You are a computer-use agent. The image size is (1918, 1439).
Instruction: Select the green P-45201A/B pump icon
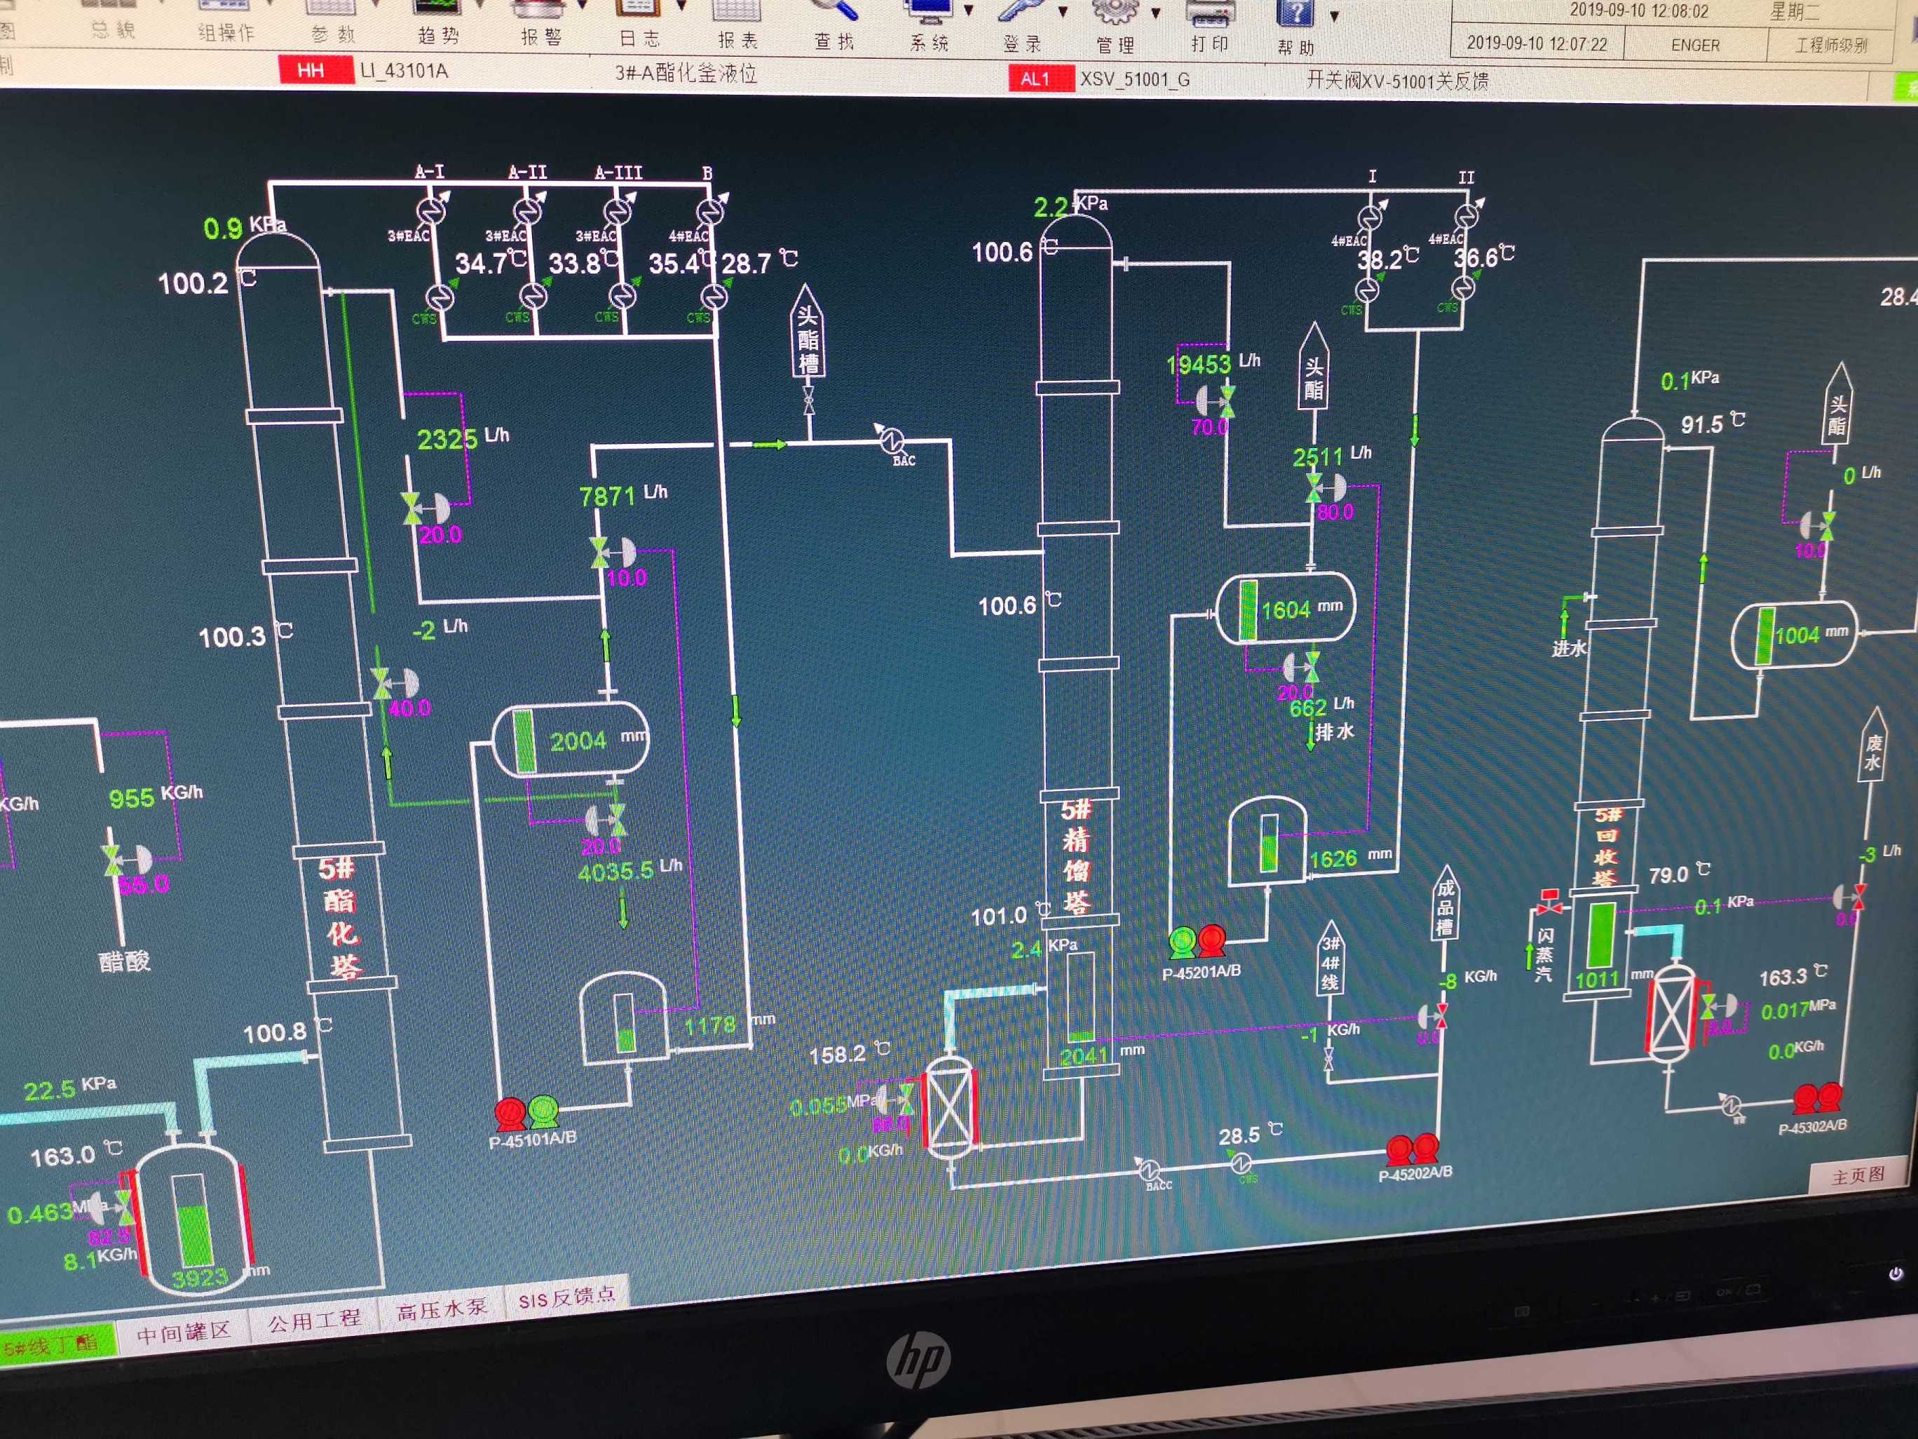pos(1182,942)
